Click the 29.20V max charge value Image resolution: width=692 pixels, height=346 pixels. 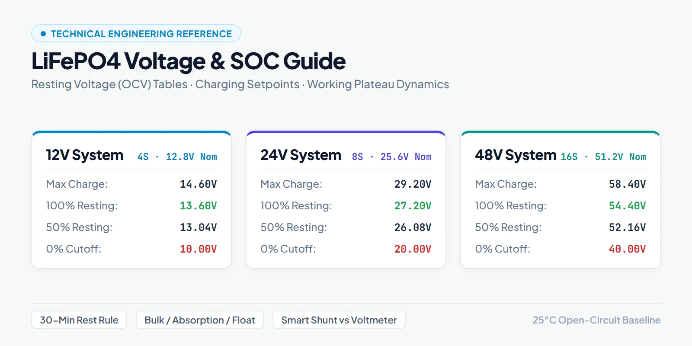pos(413,184)
